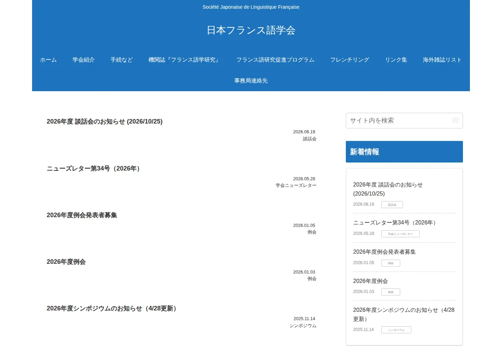Open the 学会紹介 menu item
Image resolution: width=502 pixels, height=348 pixels.
tap(84, 60)
